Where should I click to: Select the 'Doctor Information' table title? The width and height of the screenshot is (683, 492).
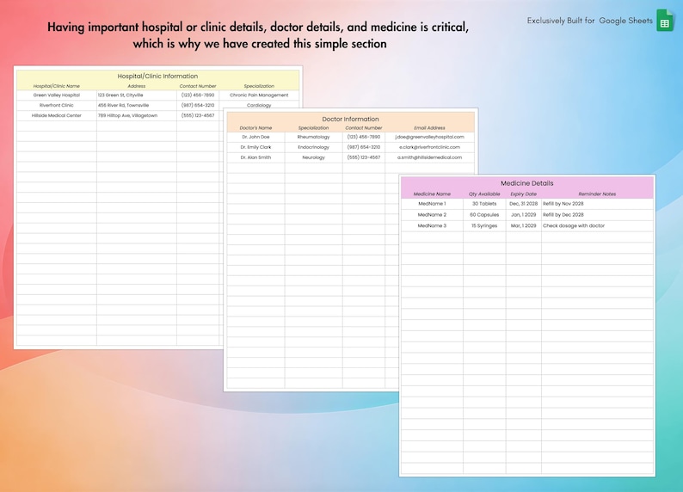[x=351, y=119]
